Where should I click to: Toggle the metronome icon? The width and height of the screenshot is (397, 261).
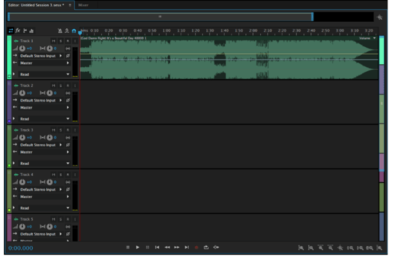coord(60,30)
